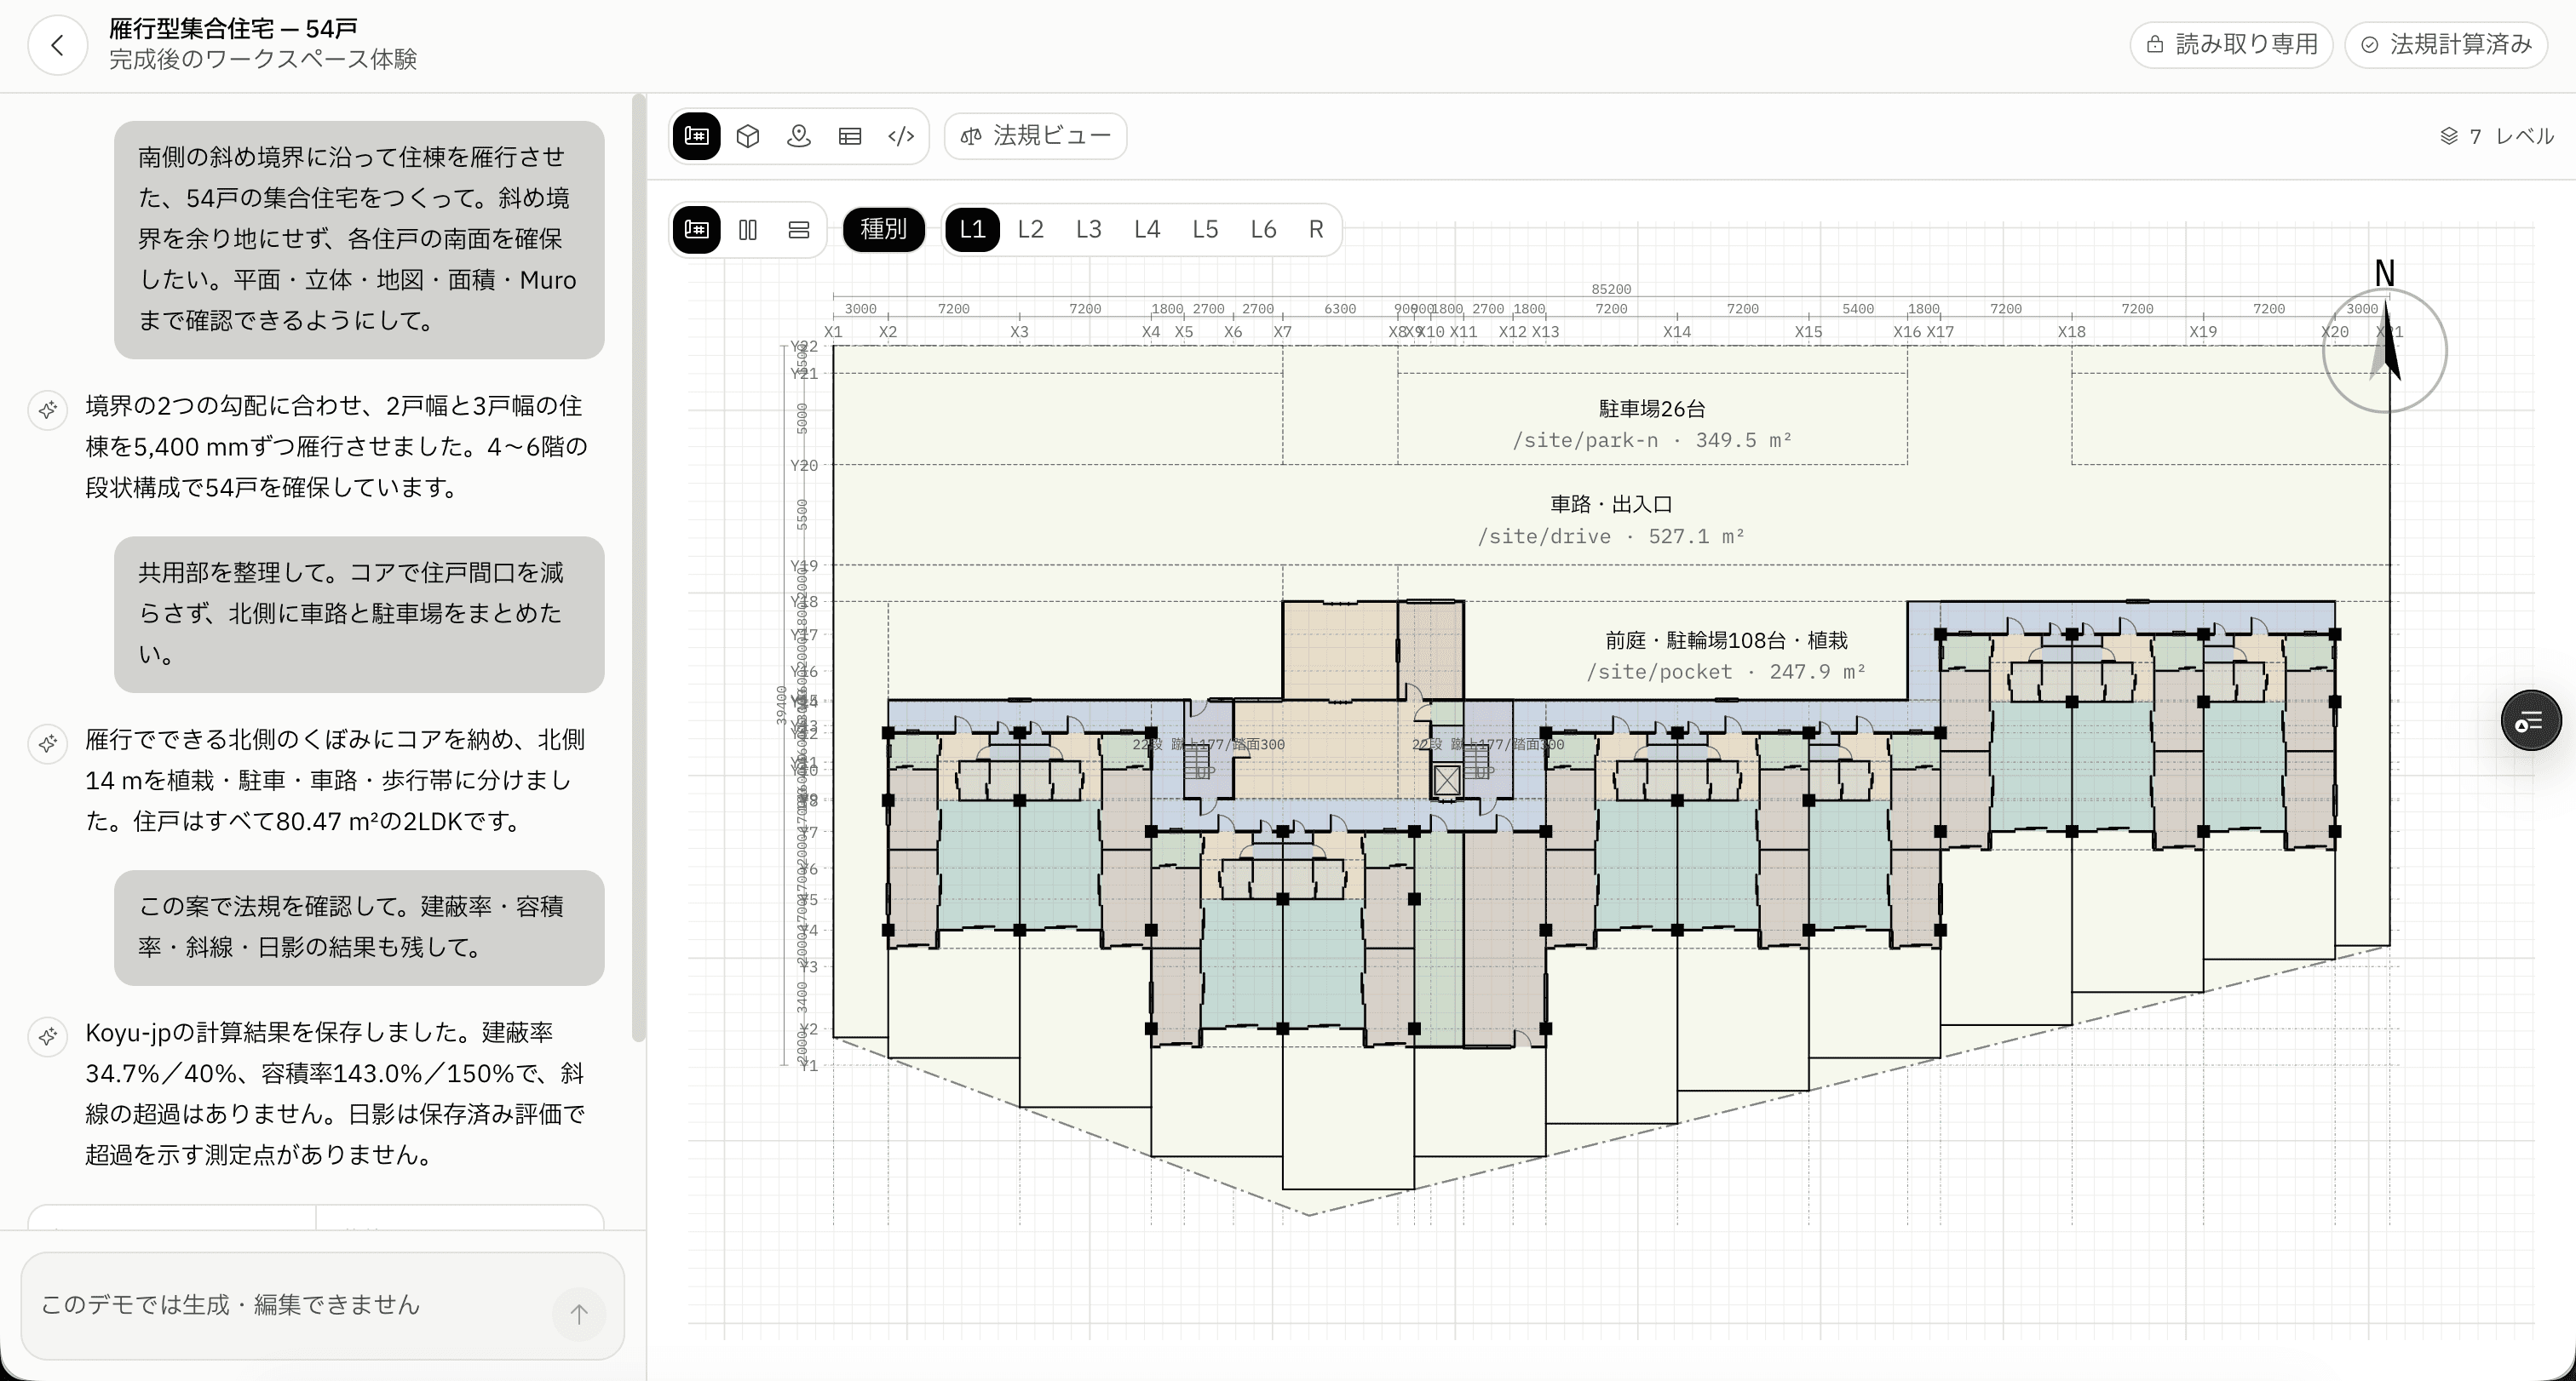This screenshot has width=2576, height=1381.
Task: Select the roof level tab R
Action: [1316, 230]
